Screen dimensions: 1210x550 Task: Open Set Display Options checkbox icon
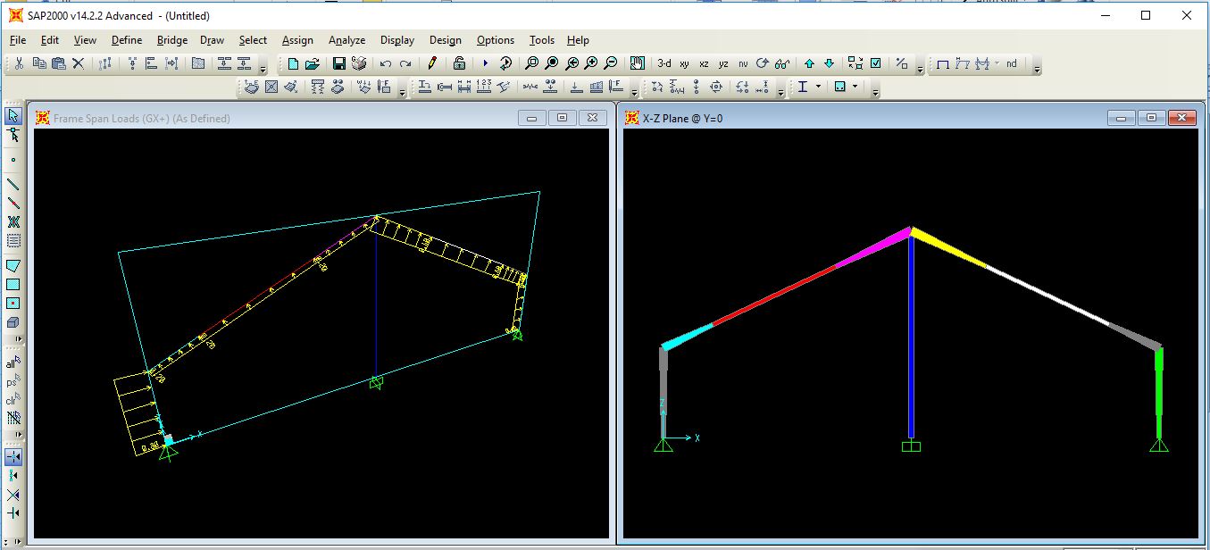click(x=875, y=63)
